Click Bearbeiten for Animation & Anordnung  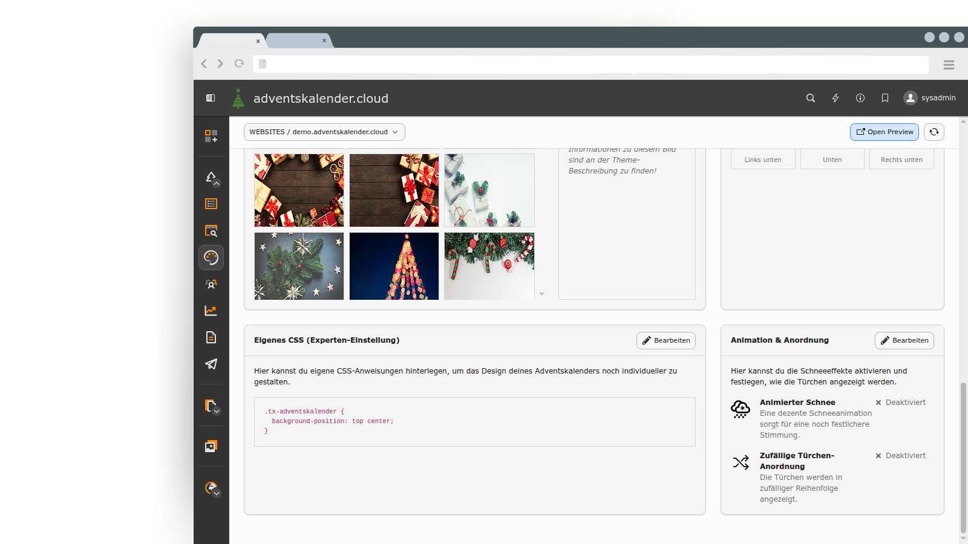(904, 340)
